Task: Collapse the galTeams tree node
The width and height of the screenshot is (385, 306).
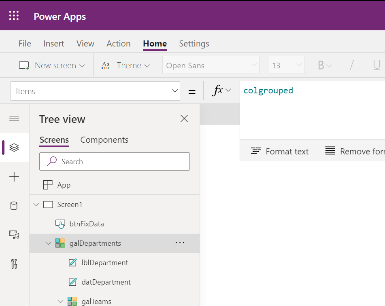Action: click(x=60, y=301)
